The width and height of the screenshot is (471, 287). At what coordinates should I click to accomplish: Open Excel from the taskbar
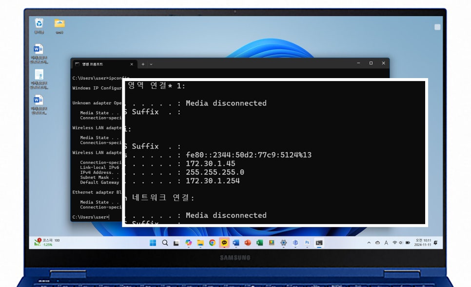pyautogui.click(x=259, y=243)
